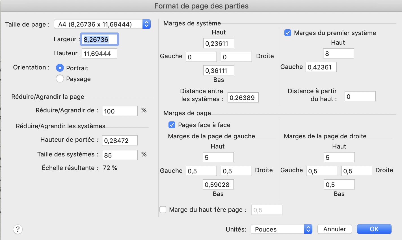Click the Hauteur page height field

pos(100,54)
